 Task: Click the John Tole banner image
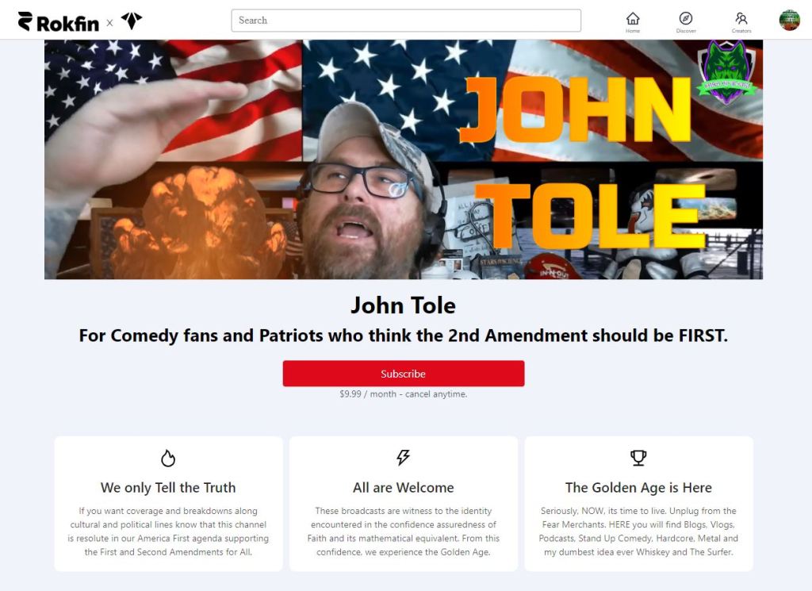pyautogui.click(x=404, y=159)
